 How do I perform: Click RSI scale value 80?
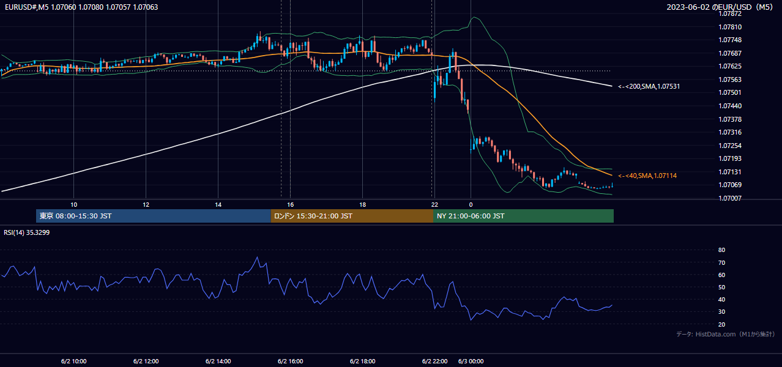722,250
